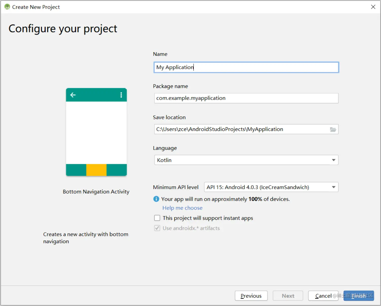
Task: Click the grayed-out Next button
Action: click(288, 296)
